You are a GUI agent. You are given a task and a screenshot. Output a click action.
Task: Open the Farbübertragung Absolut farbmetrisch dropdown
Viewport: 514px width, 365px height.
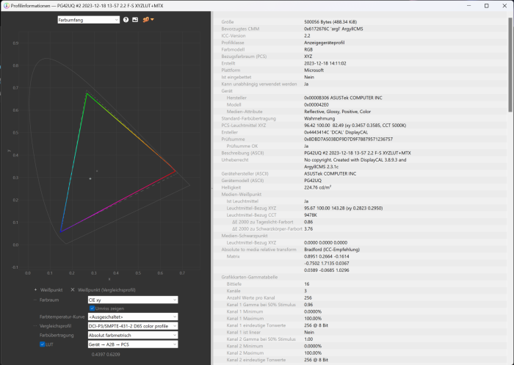133,335
